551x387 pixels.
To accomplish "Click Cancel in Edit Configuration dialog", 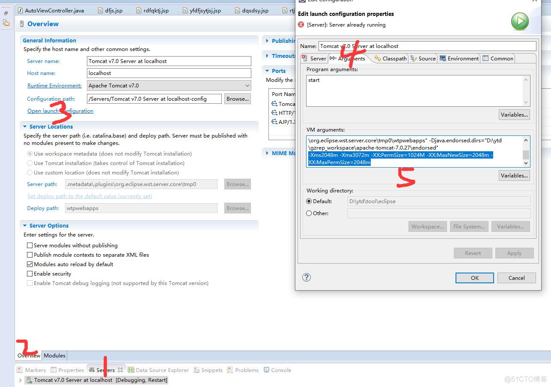I will (517, 278).
